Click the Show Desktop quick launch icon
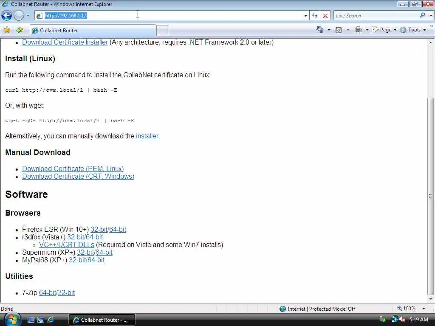Image resolution: width=435 pixels, height=326 pixels. point(31,320)
